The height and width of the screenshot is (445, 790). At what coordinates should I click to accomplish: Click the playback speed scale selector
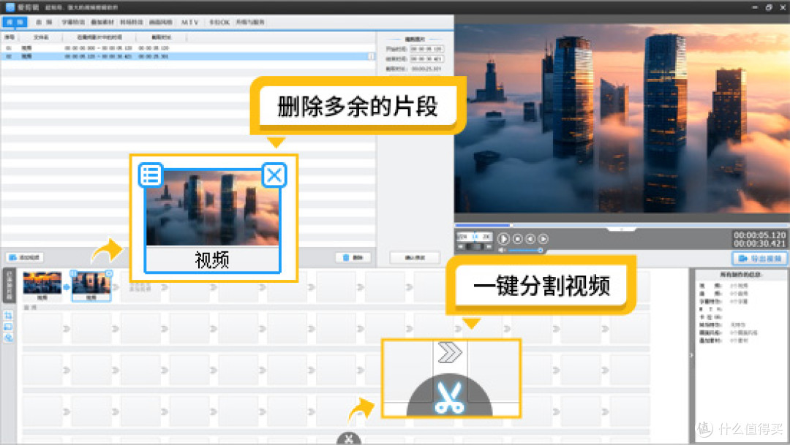[474, 236]
